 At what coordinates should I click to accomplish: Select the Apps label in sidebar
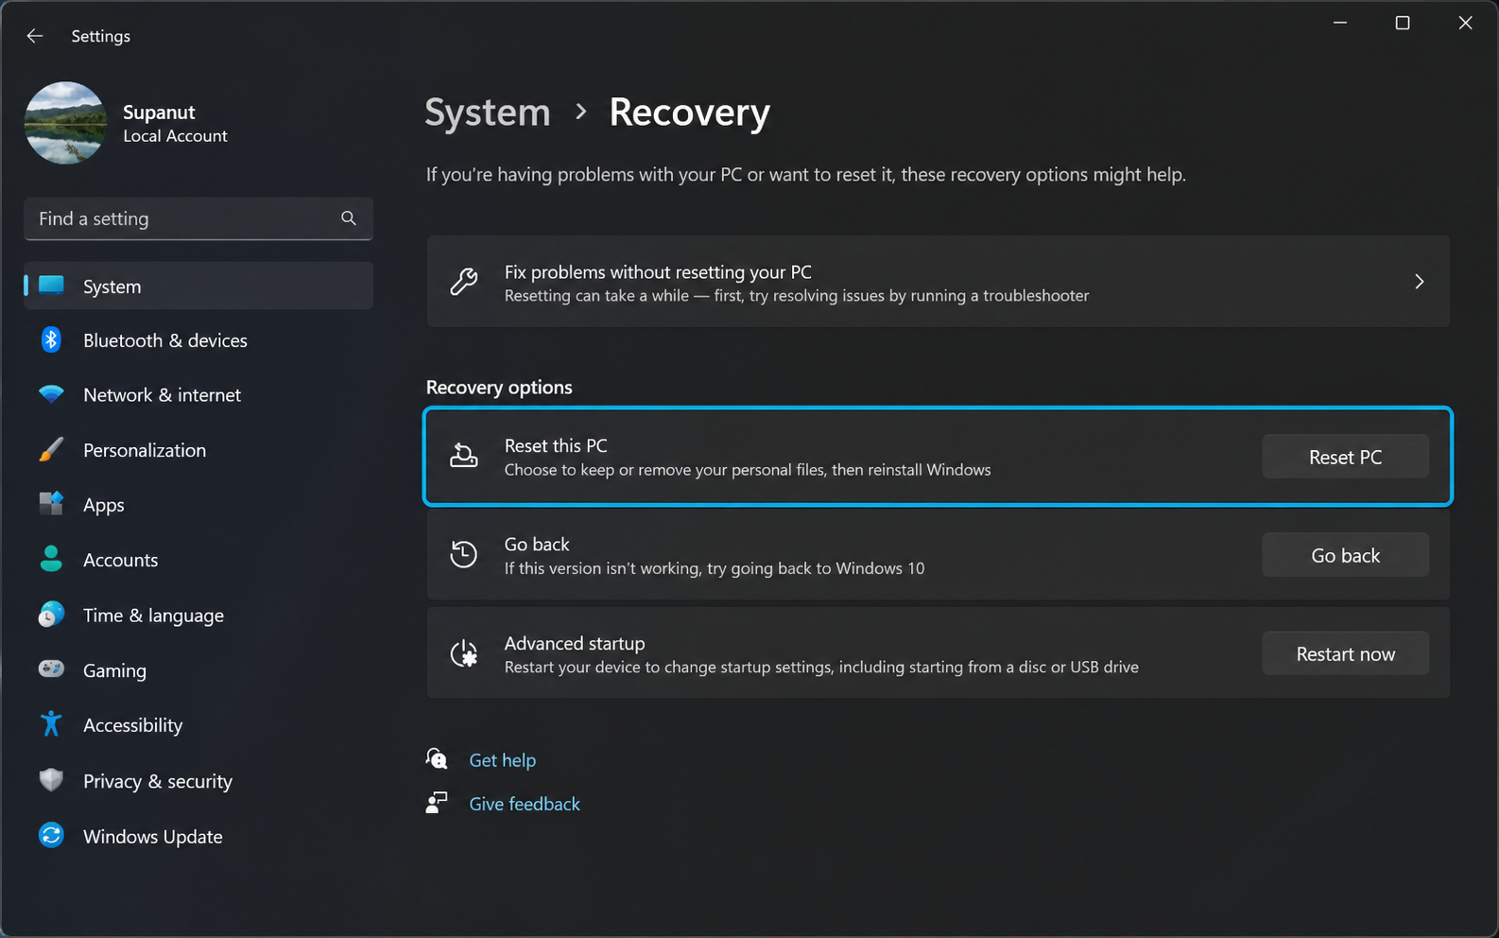tap(104, 505)
